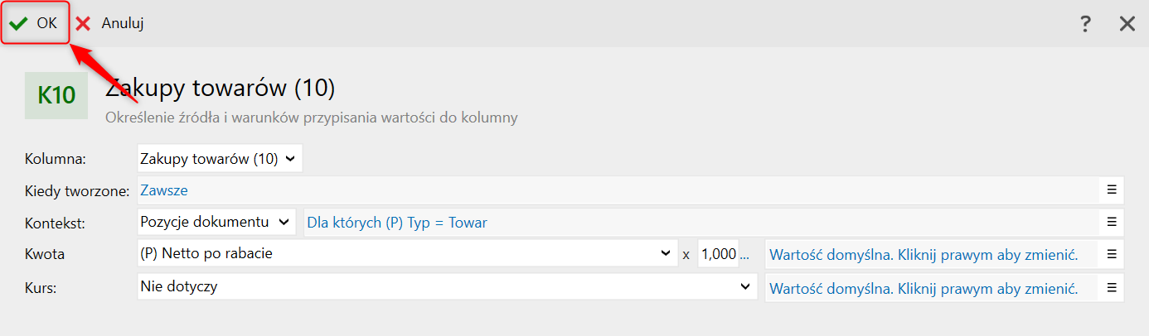Image resolution: width=1149 pixels, height=336 pixels.
Task: Click the Anuluj cancel button
Action: pos(110,23)
